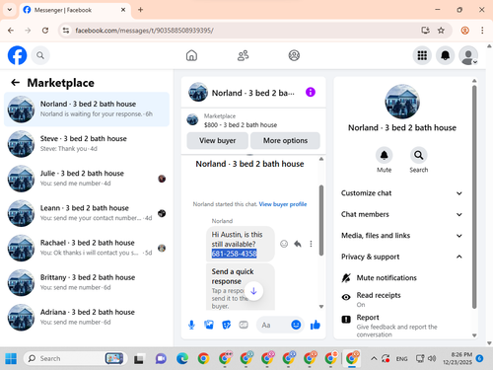Toggle Read receipts setting

coord(402,299)
